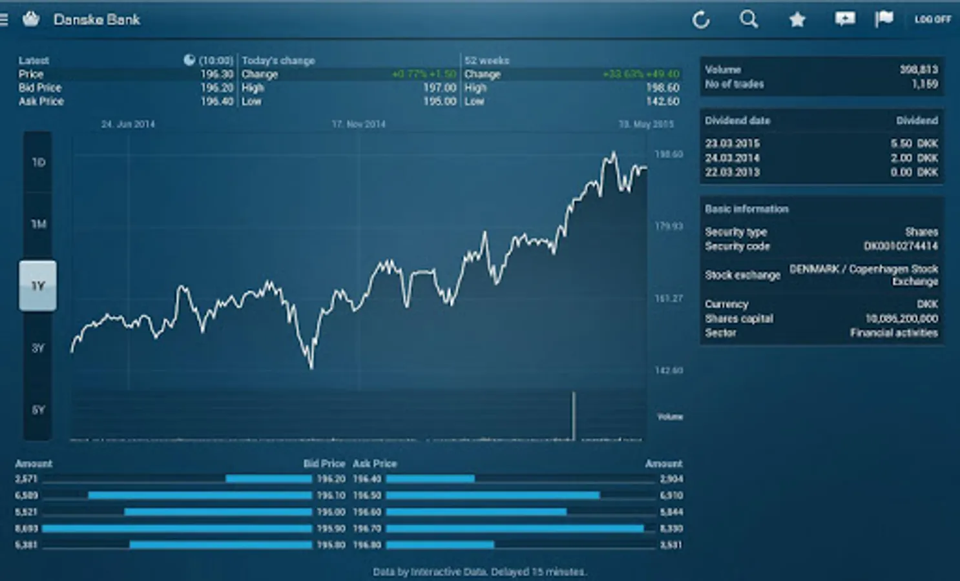Select the 196.20 bid bar

click(269, 479)
